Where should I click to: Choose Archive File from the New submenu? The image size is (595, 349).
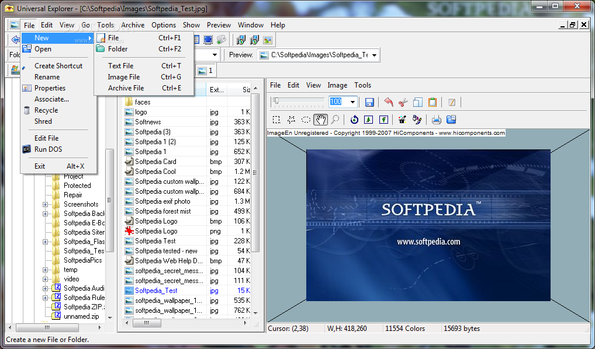144,88
